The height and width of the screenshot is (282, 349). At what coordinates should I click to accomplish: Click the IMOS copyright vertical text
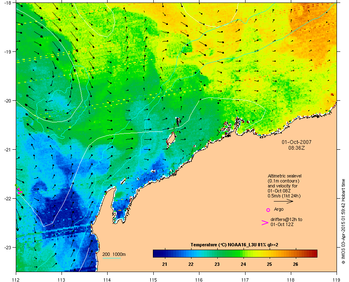pos(343,221)
